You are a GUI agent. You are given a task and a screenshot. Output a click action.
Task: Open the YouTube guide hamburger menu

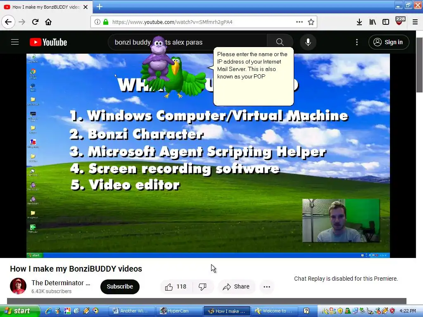[15, 42]
